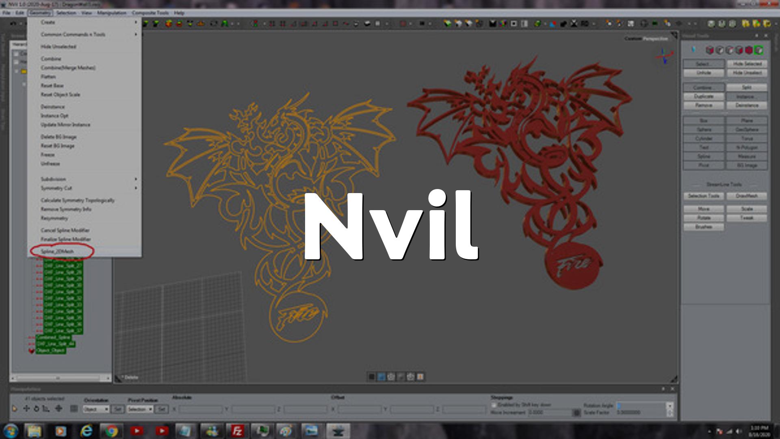Open the Windows Start menu
Image resolution: width=780 pixels, height=439 pixels.
(11, 431)
